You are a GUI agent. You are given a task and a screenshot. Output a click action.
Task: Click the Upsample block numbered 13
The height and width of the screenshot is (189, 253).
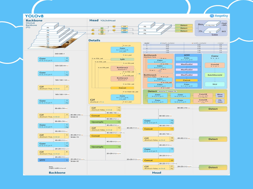coord(105,122)
